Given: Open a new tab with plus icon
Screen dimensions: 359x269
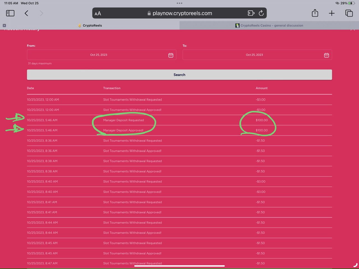Looking at the screenshot, I should point(332,13).
